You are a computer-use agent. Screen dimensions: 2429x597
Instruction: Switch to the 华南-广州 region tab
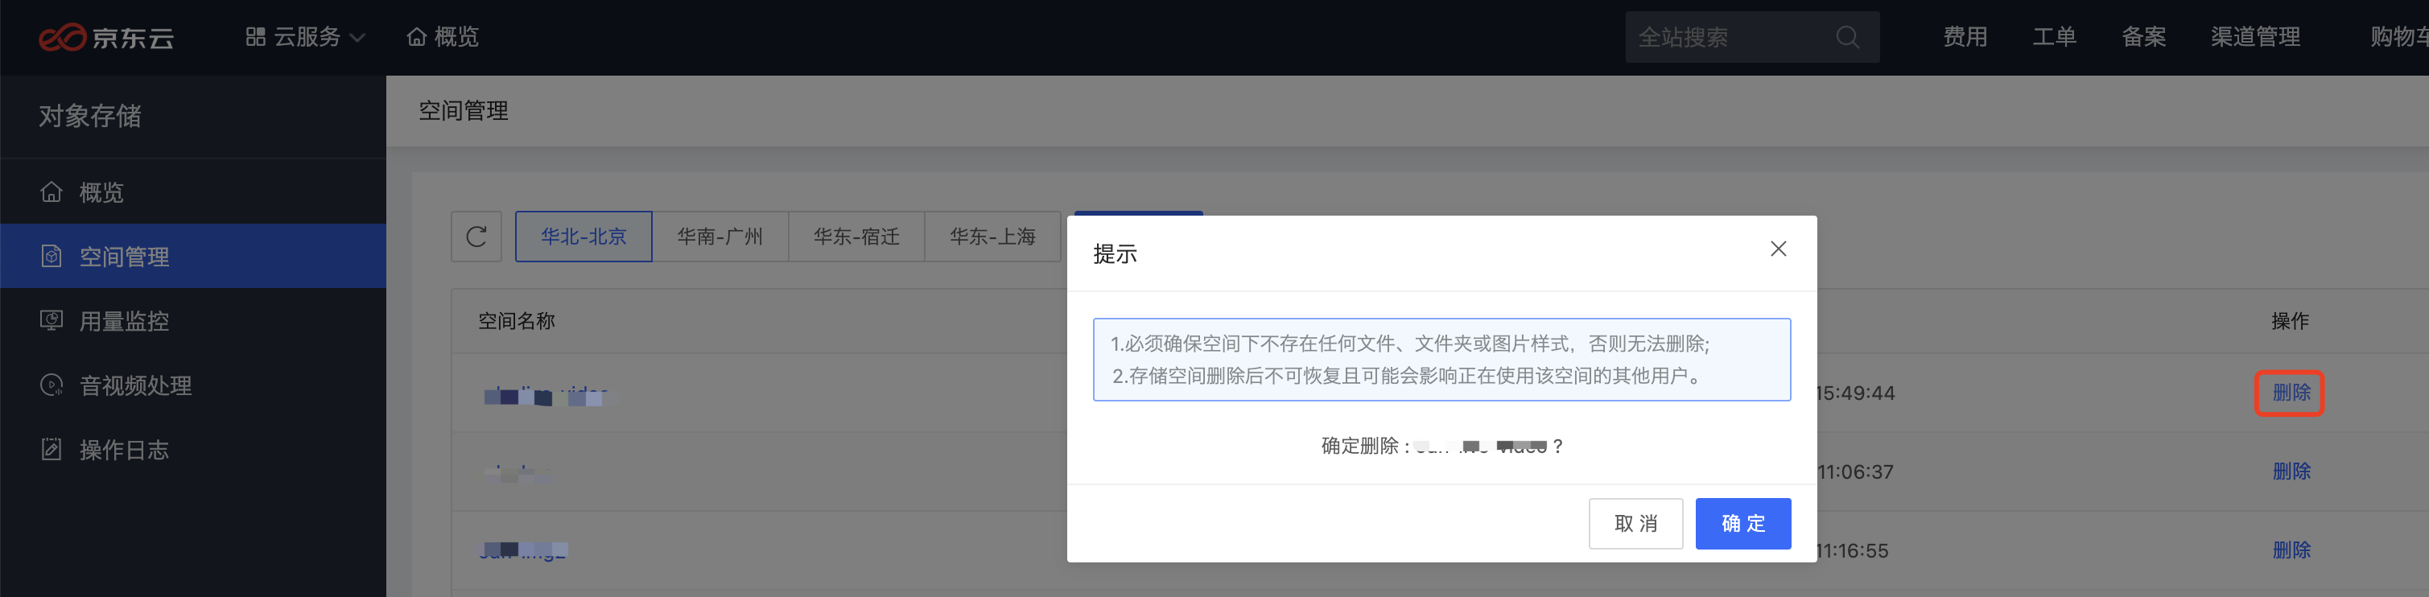(x=720, y=236)
